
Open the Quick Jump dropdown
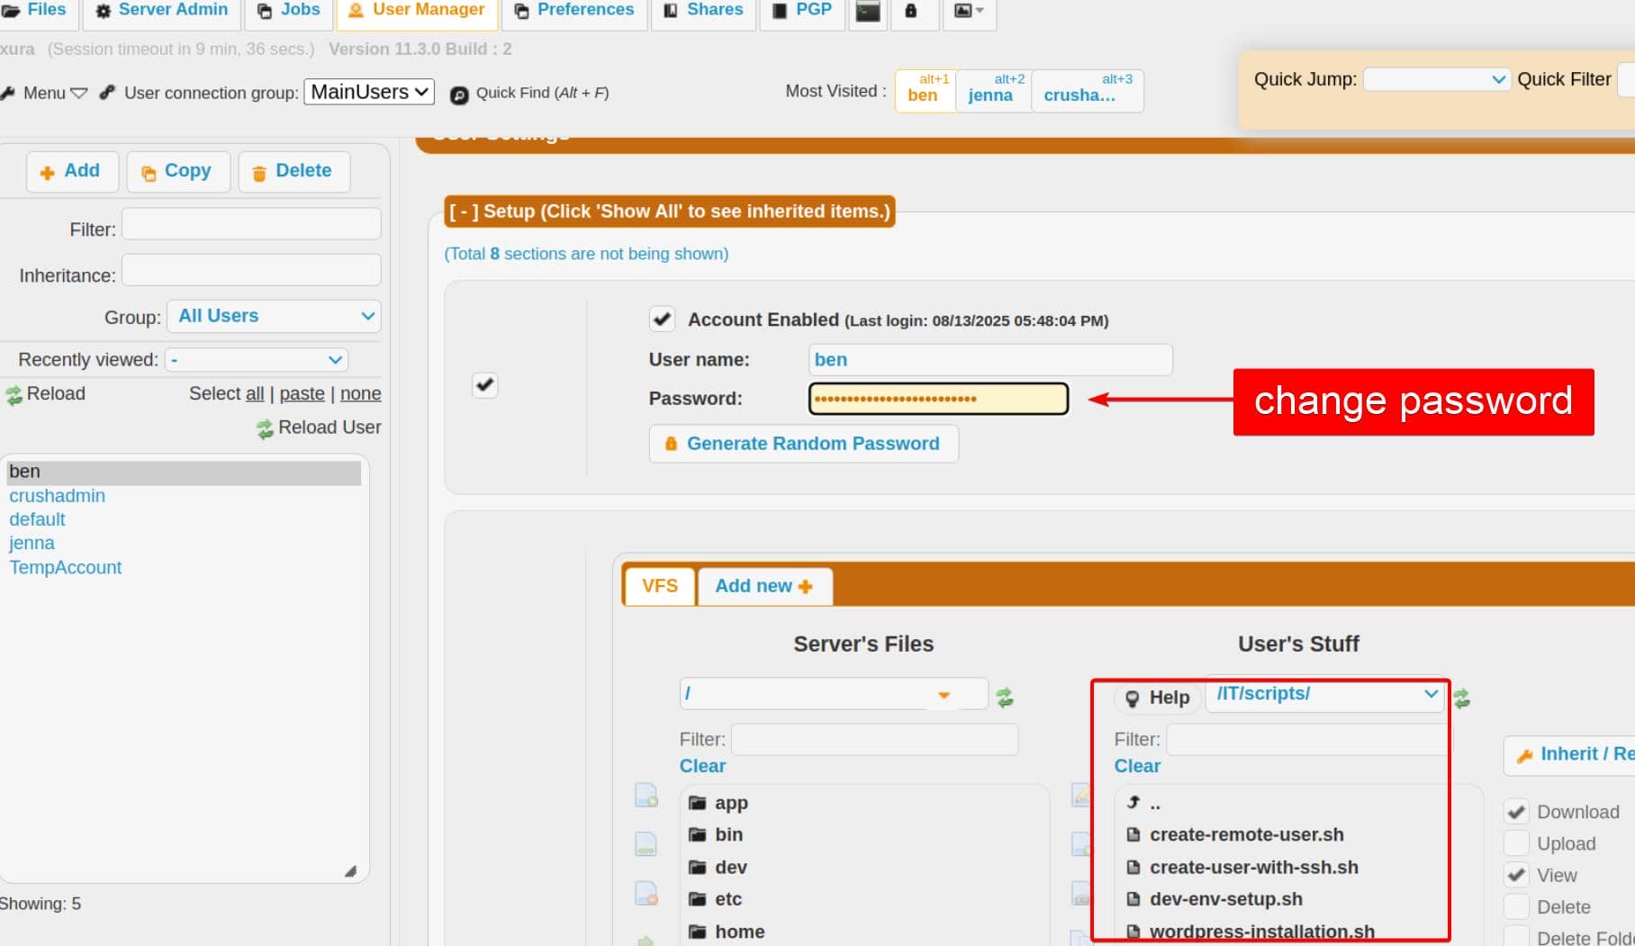tap(1436, 79)
